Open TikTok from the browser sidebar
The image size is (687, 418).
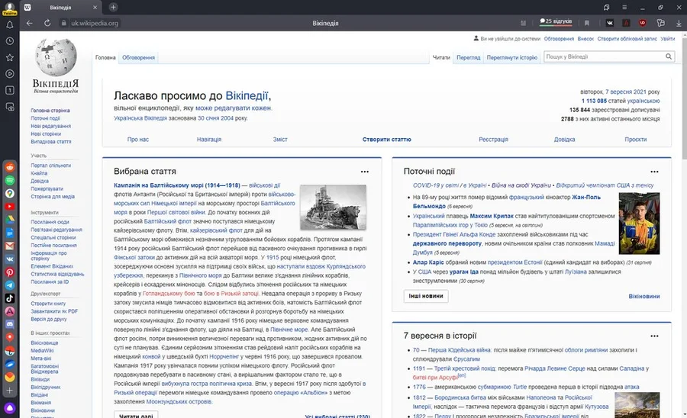(x=10, y=298)
